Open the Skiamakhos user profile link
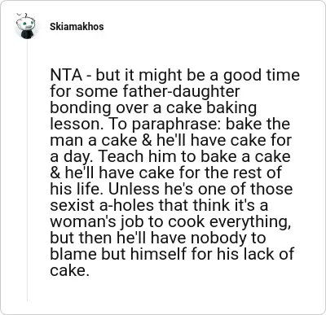Viewport: 326px width, 315px height. tap(77, 27)
